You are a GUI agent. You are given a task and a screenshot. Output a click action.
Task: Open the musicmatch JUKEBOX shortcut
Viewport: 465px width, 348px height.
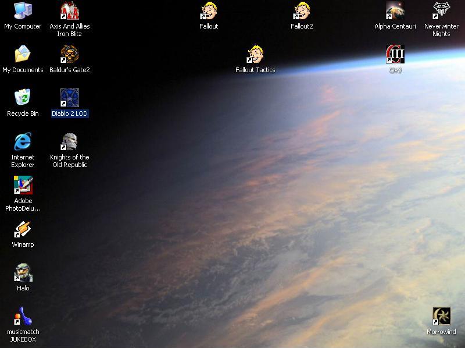coord(23,317)
